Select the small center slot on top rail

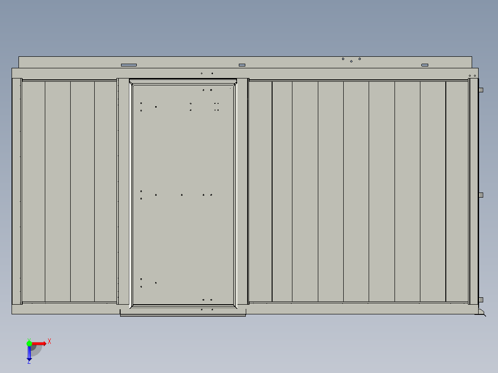(242, 65)
